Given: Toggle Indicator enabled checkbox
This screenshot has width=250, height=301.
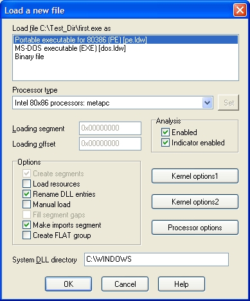Looking at the screenshot, I should click(165, 143).
